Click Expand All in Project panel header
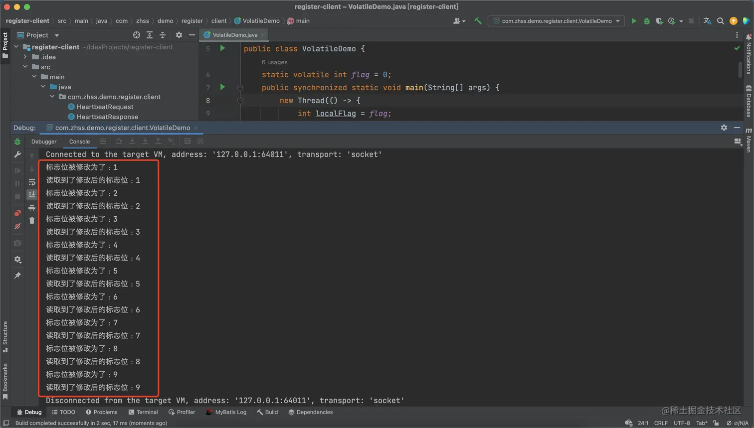 point(150,35)
